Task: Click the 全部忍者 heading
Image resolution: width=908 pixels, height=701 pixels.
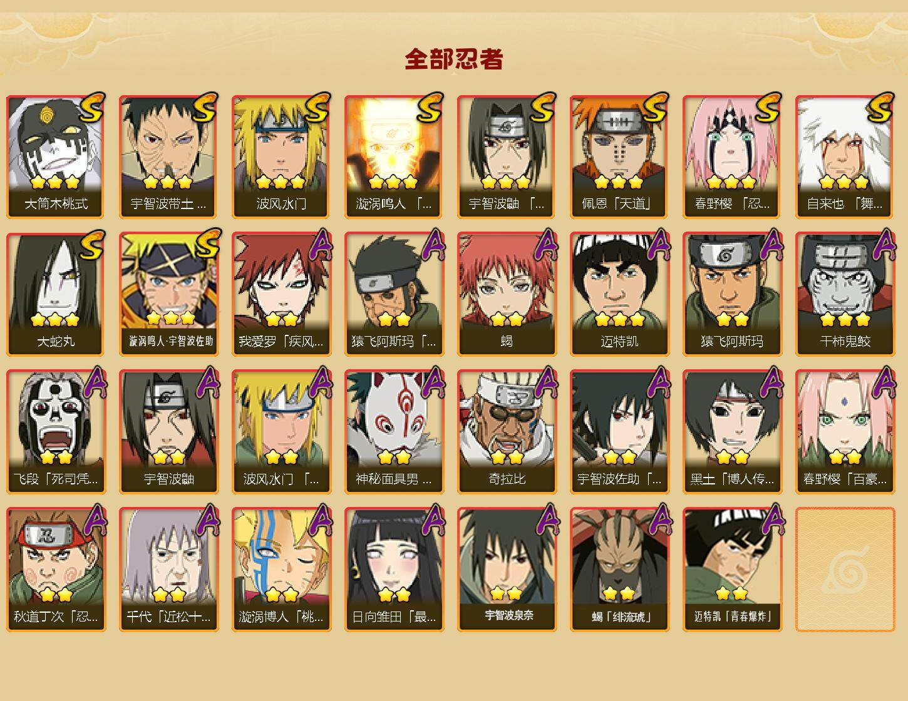Action: tap(454, 59)
